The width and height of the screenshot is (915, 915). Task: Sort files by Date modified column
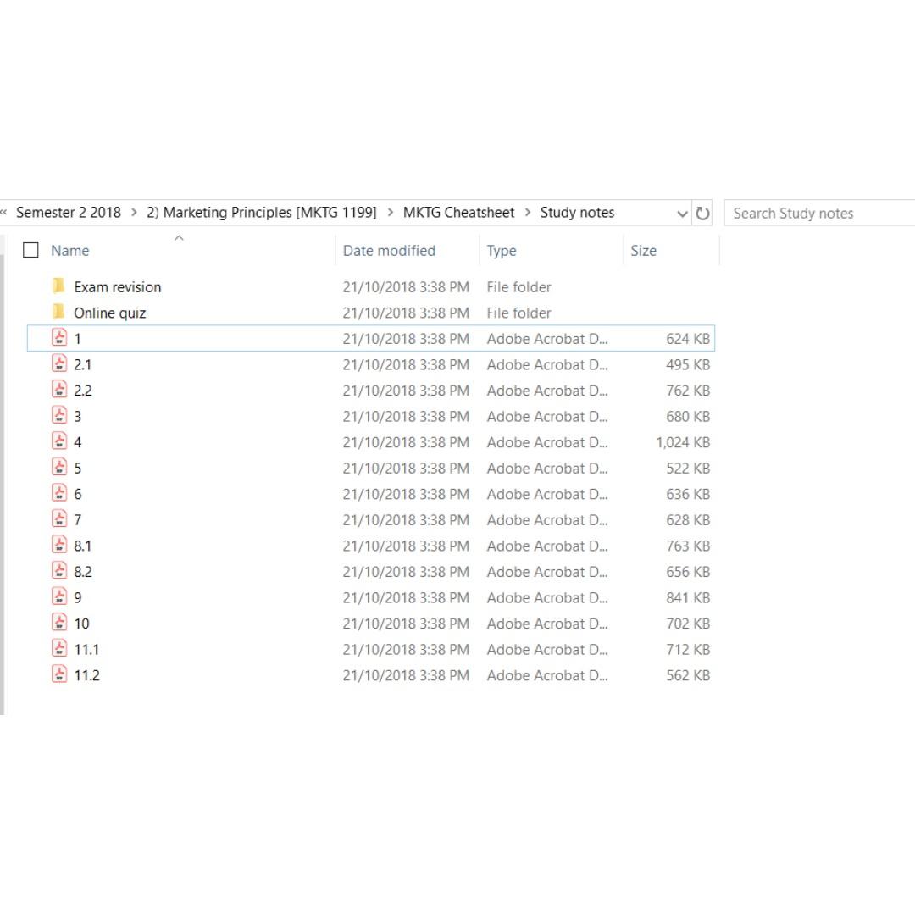point(389,251)
